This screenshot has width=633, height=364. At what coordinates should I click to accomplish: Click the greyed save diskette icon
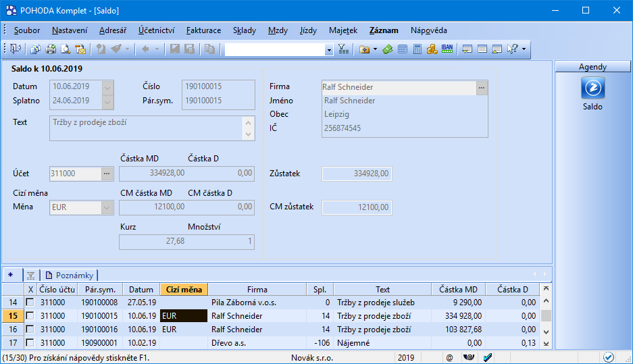(x=174, y=49)
